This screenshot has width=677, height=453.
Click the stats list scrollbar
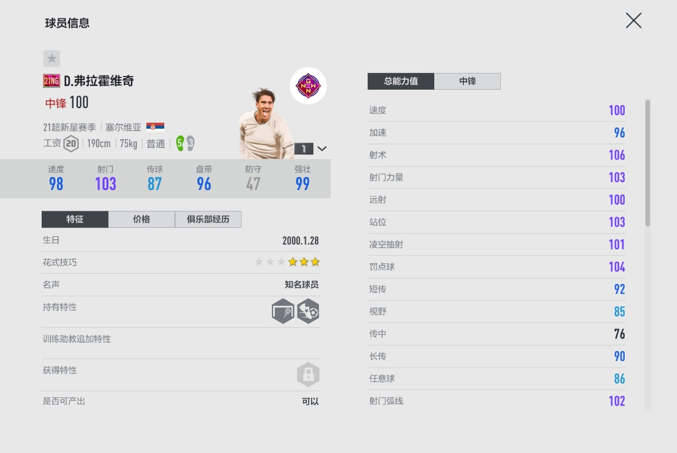pos(648,163)
